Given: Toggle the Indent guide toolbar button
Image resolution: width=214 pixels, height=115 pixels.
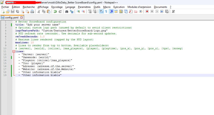Looking at the screenshot, I should point(111,12).
